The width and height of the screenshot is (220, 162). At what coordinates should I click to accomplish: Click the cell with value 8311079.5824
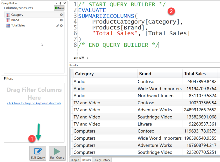(200, 96)
